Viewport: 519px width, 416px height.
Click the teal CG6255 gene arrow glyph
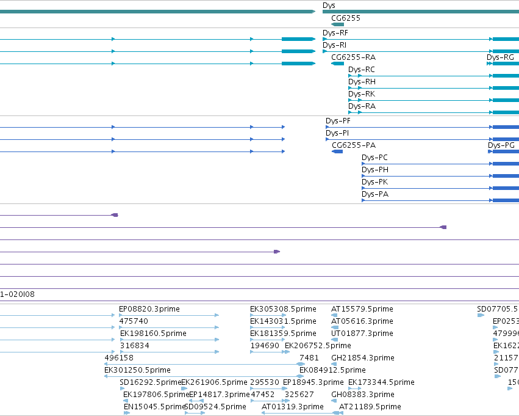338,24
